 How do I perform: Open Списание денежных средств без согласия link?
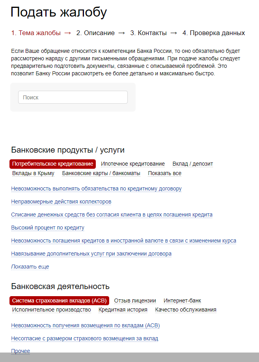pos(112,215)
